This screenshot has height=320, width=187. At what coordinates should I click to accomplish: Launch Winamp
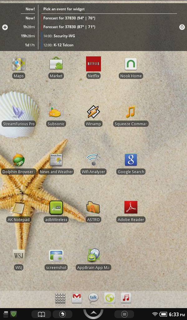click(93, 112)
